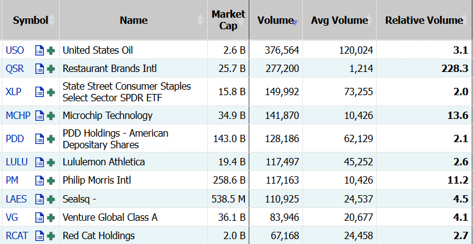Click the sort arrows beside the Name header
The height and width of the screenshot is (244, 473).
[201, 20]
